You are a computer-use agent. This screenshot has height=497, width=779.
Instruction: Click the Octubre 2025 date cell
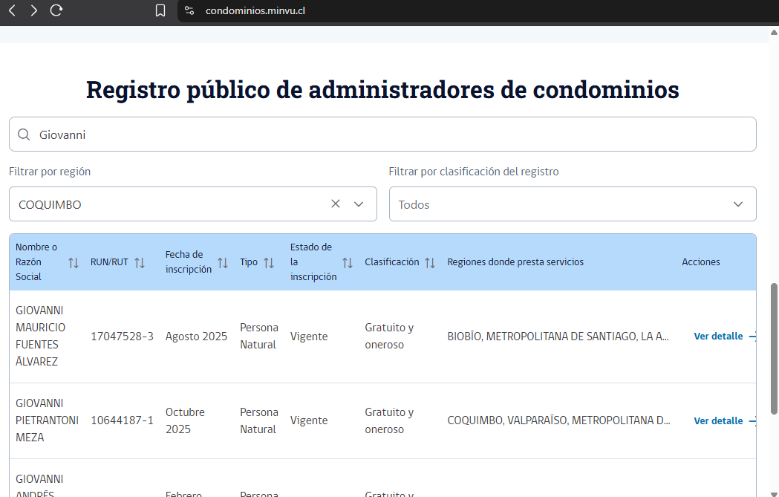[186, 420]
